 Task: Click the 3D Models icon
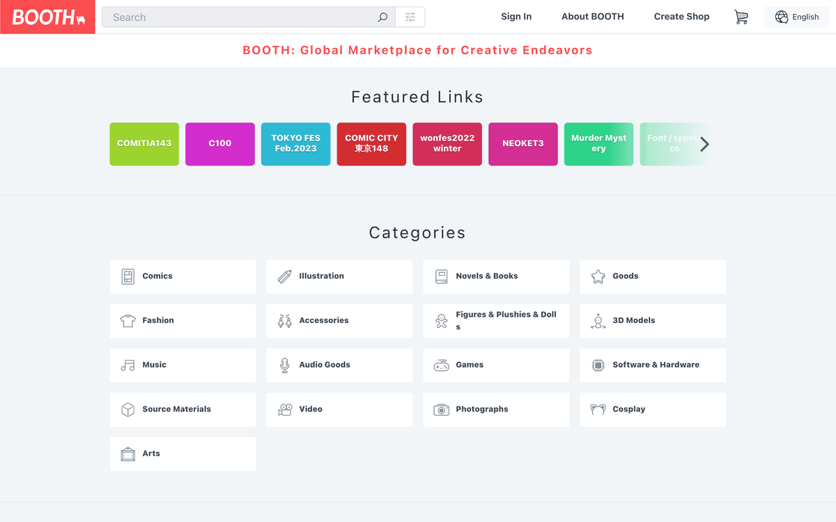point(598,321)
